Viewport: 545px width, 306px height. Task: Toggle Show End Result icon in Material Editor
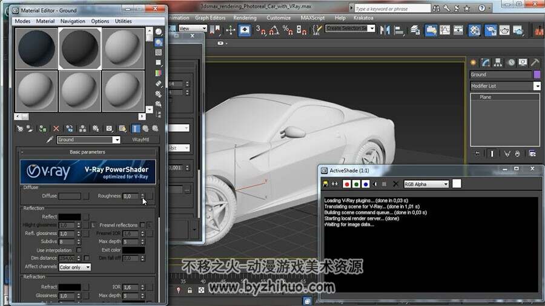(136, 129)
